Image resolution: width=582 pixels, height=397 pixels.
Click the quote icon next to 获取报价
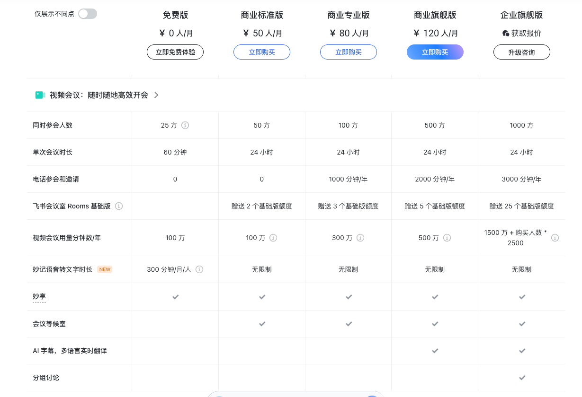505,33
